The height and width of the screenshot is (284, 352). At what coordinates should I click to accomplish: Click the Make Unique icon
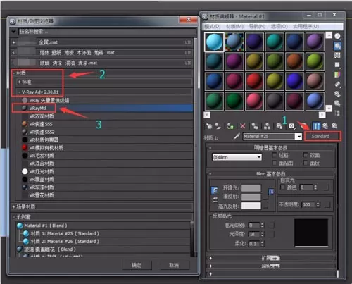[267, 126]
